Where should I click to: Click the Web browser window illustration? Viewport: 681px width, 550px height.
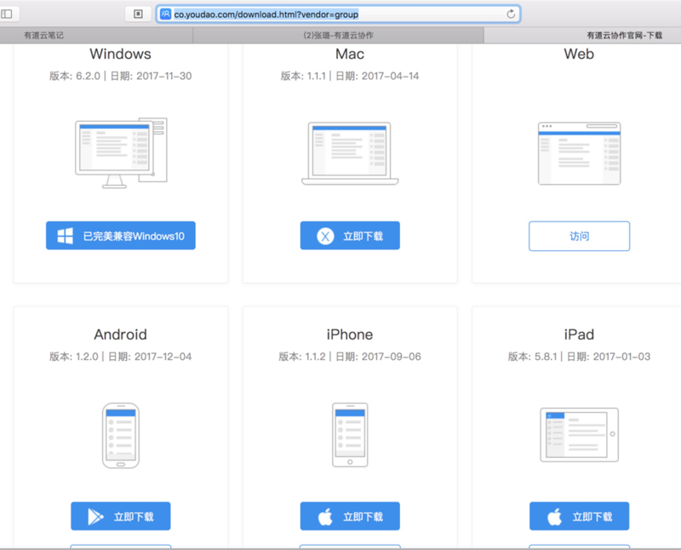tap(580, 153)
